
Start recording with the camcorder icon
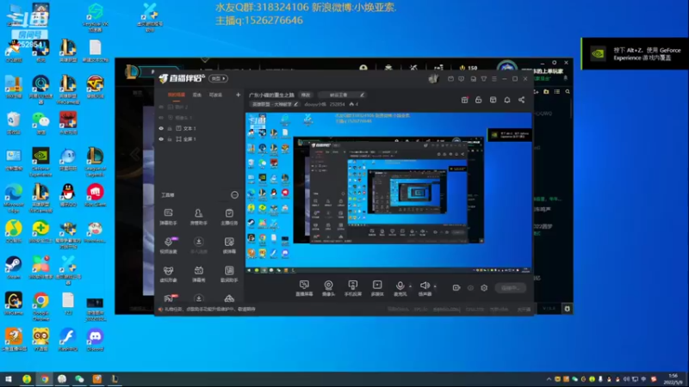[456, 288]
